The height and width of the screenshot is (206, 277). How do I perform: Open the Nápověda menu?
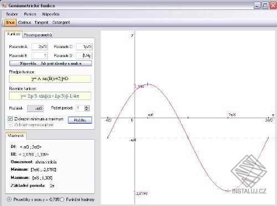click(51, 14)
